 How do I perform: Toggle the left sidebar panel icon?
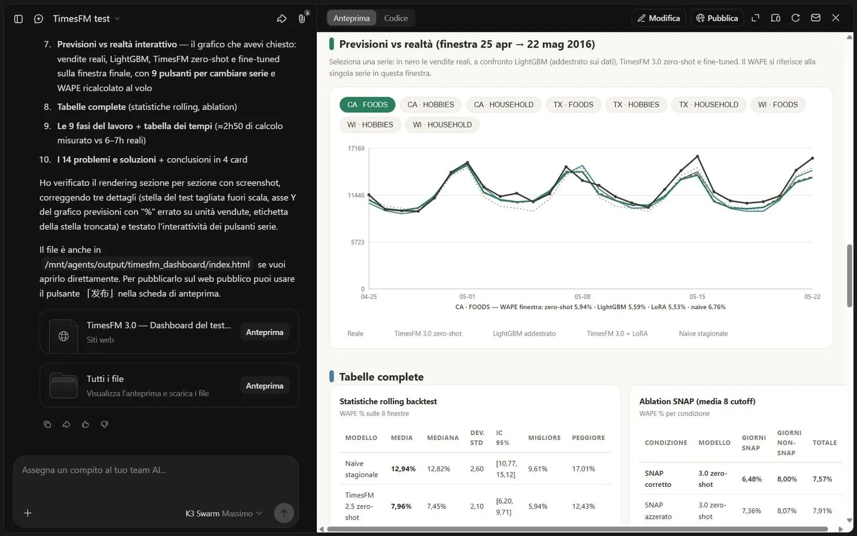point(18,18)
